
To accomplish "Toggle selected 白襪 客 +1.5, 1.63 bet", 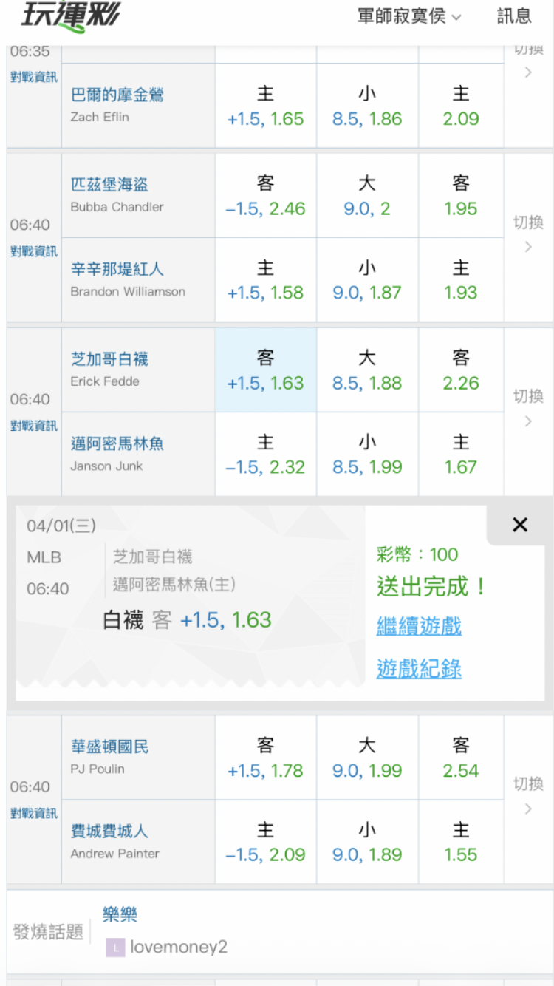I will point(266,370).
